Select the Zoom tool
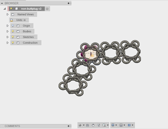The width and height of the screenshot is (168, 129). (x=98, y=125)
